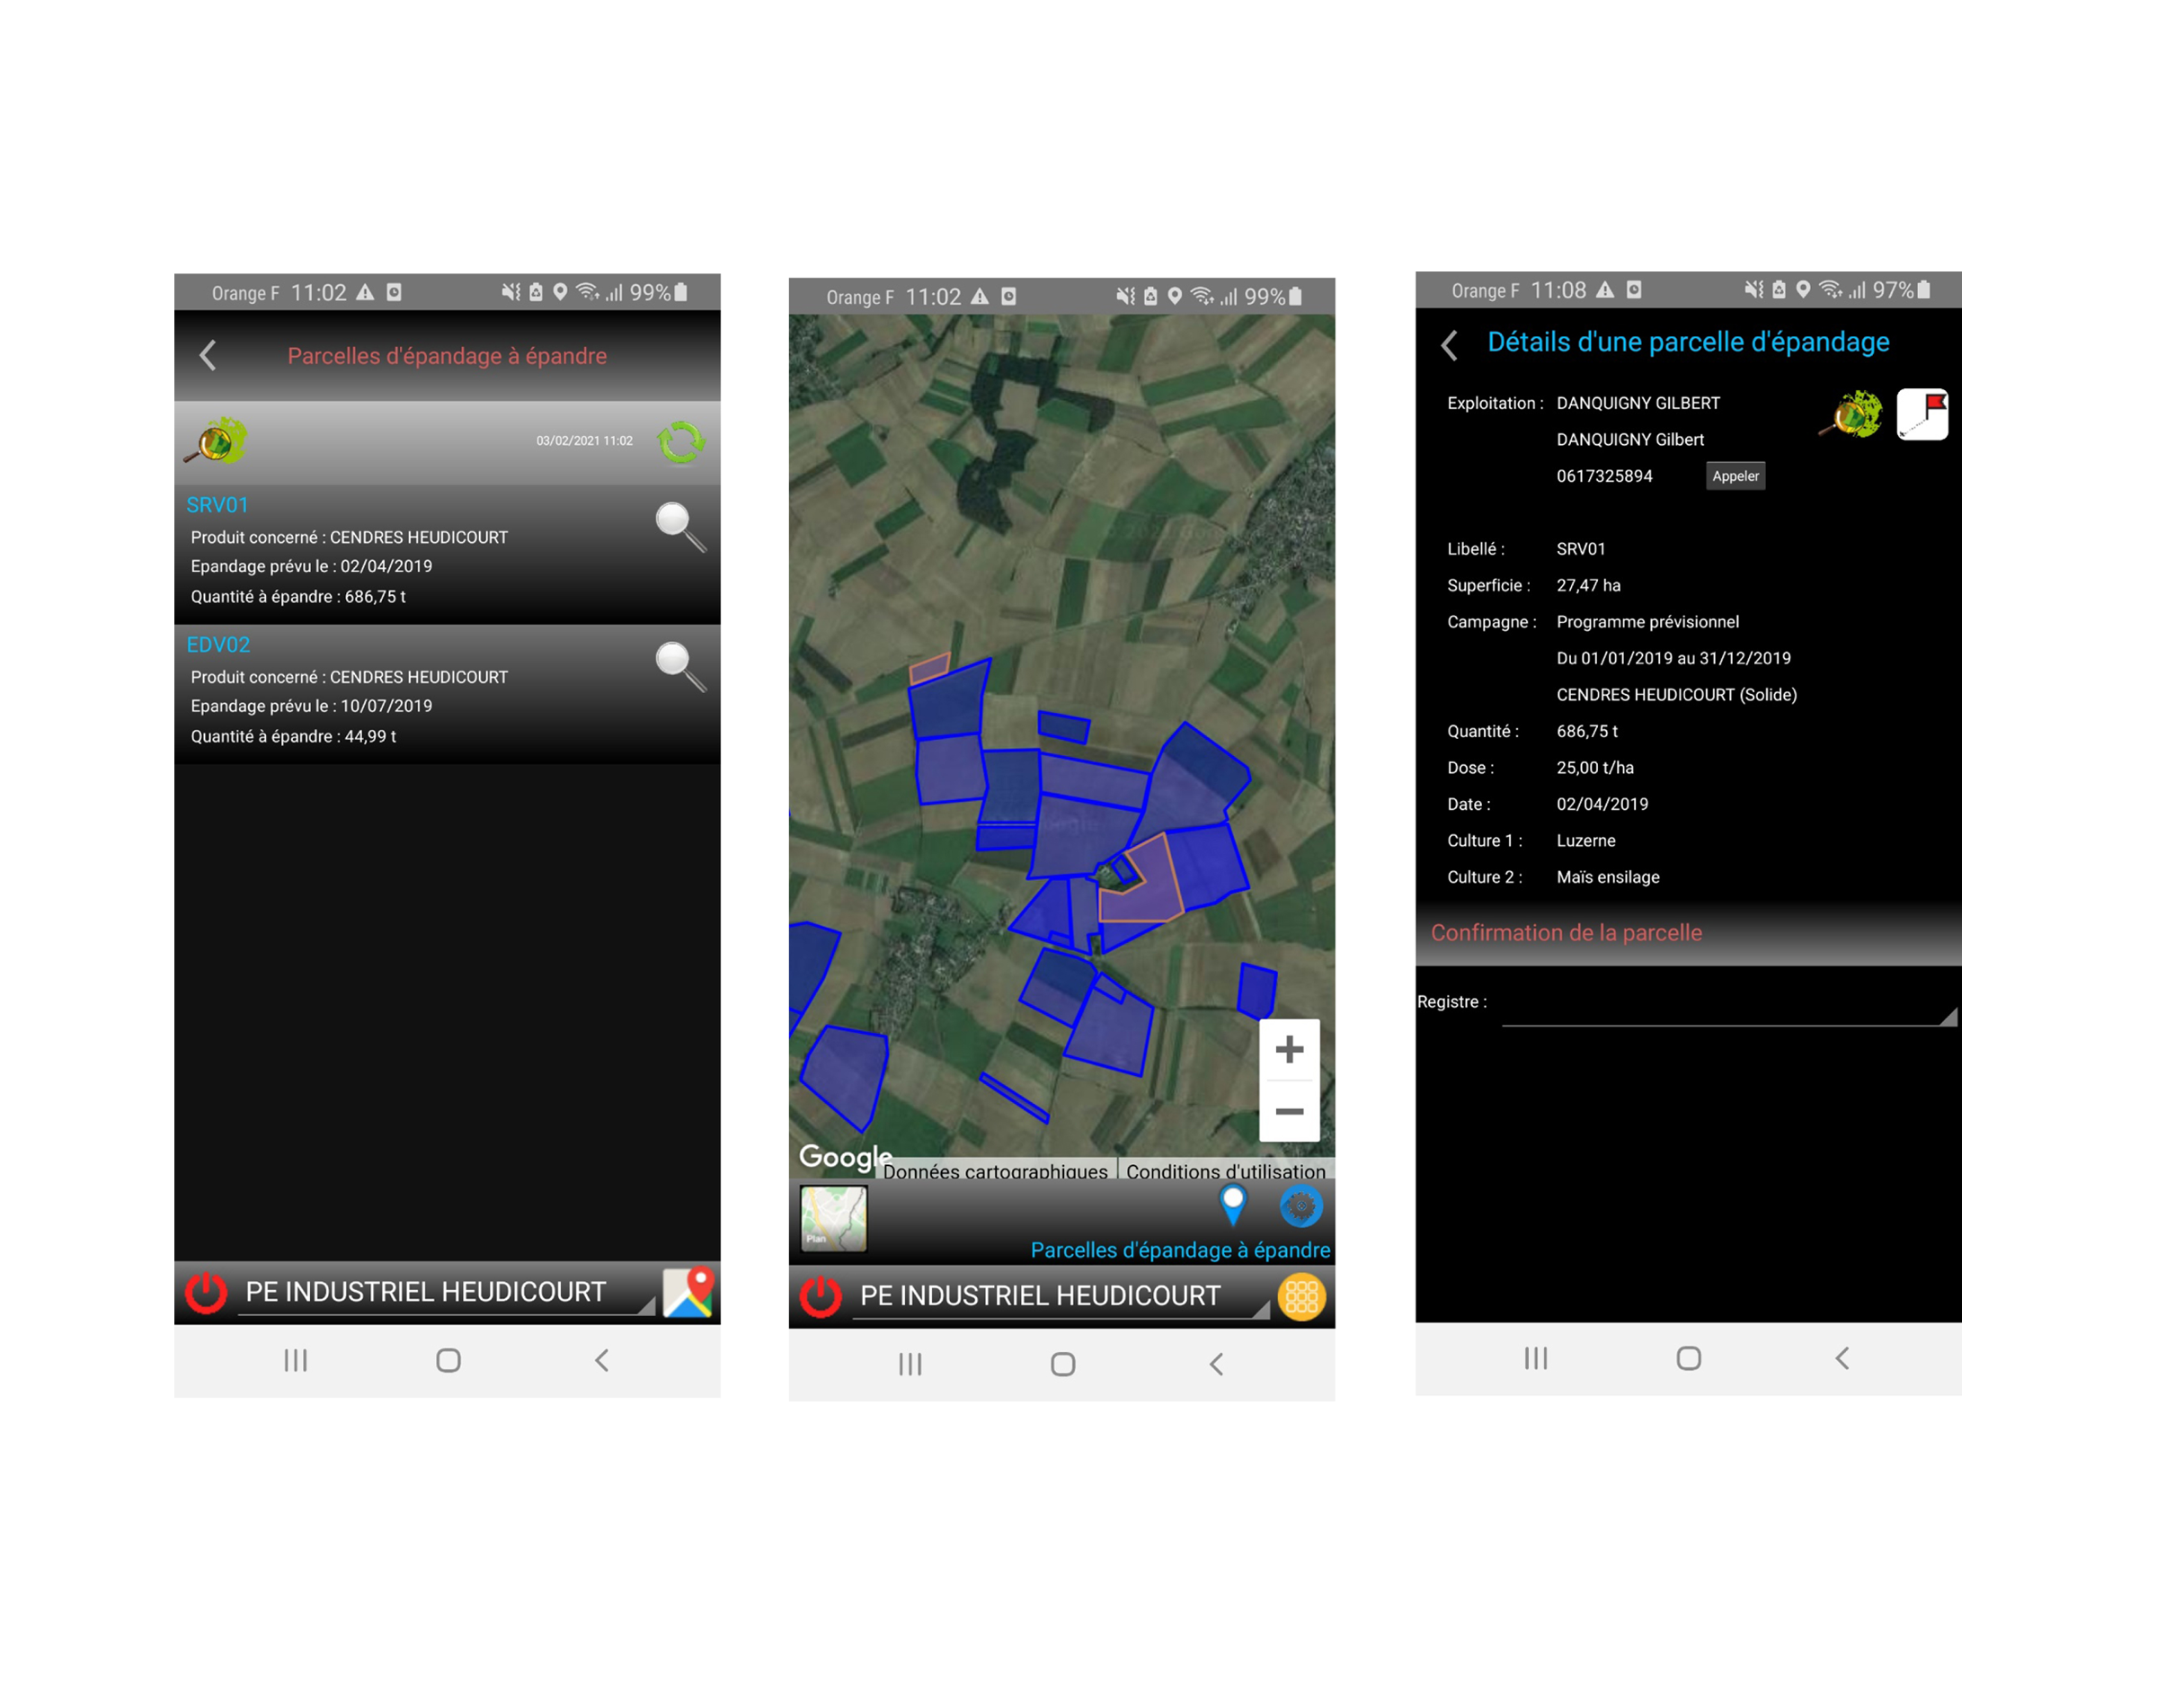Tap the blue location pin icon

point(1232,1204)
